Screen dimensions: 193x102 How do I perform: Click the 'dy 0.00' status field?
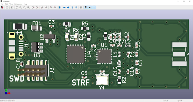tap(180, 101)
